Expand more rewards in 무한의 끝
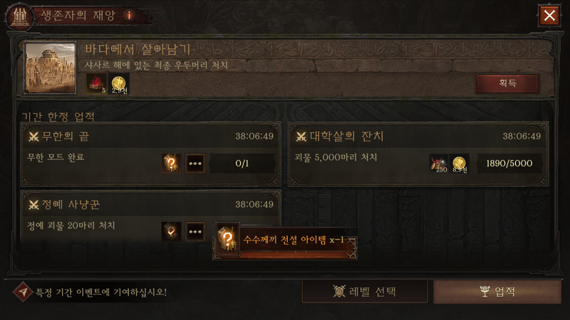 coord(195,164)
